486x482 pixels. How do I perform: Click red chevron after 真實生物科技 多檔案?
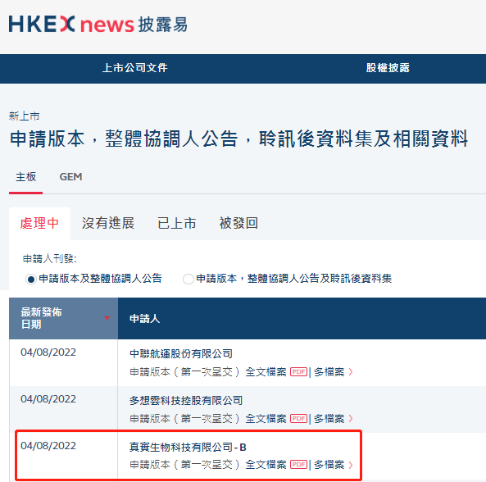coord(351,464)
